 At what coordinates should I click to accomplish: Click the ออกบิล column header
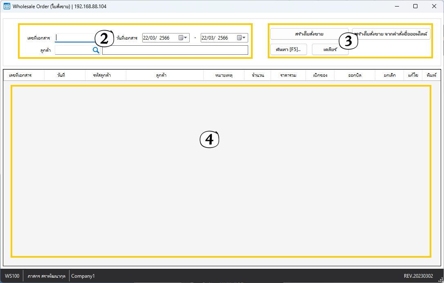pyautogui.click(x=354, y=76)
